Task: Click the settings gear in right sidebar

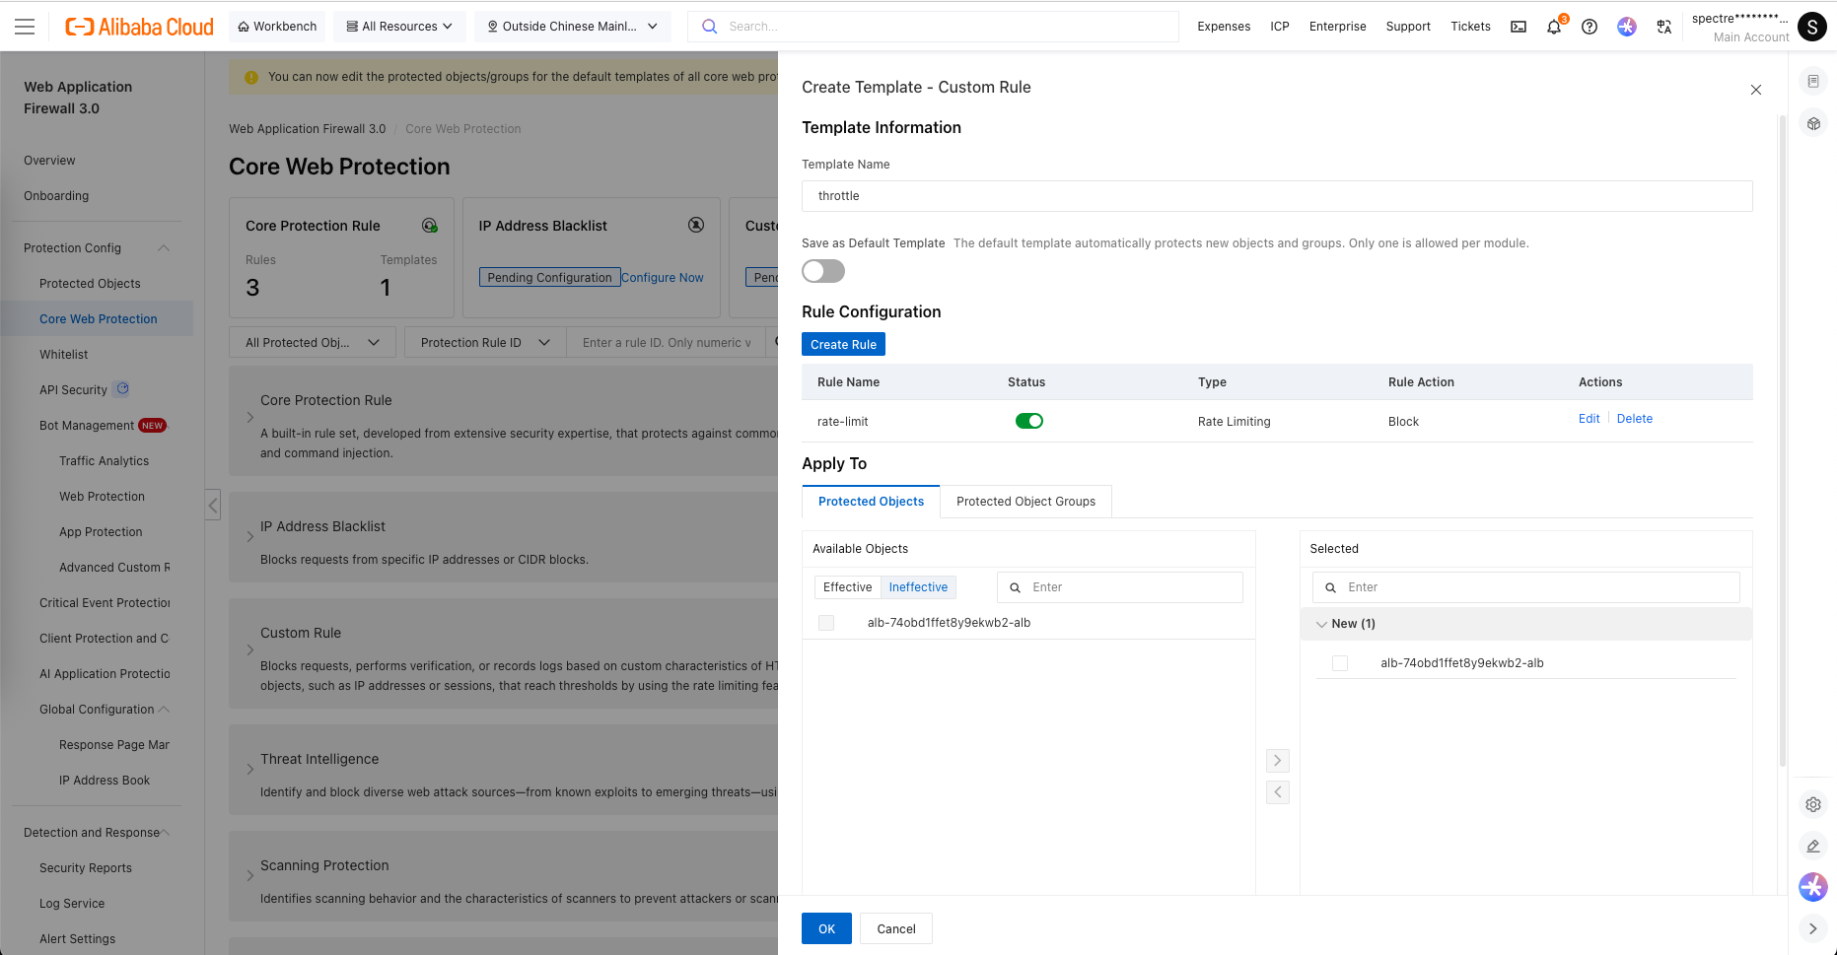Action: tap(1813, 804)
